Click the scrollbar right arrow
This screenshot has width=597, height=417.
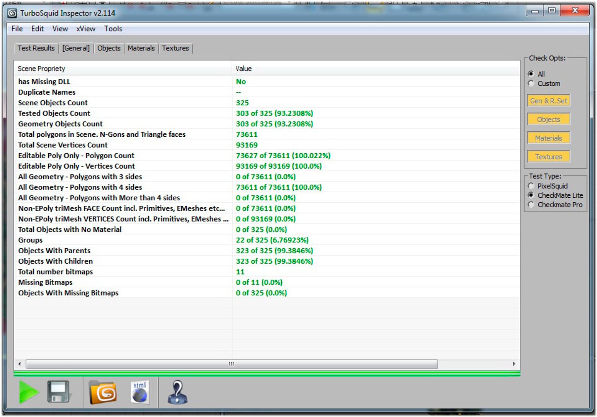tap(514, 364)
